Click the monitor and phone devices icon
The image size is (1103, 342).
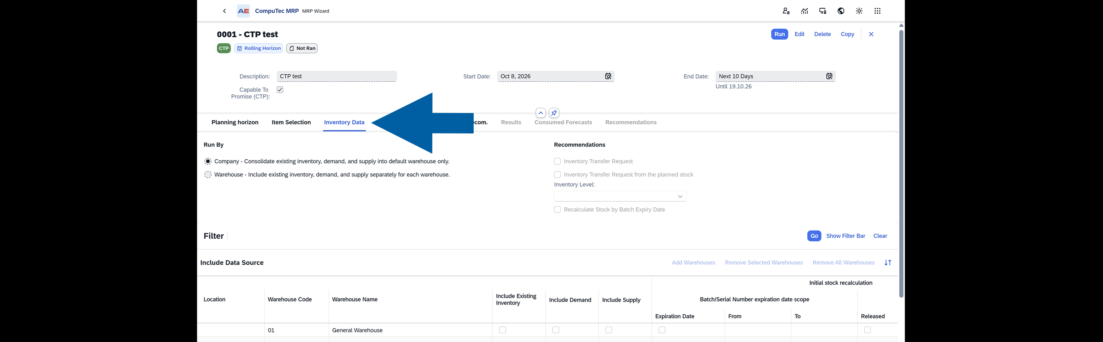823,11
